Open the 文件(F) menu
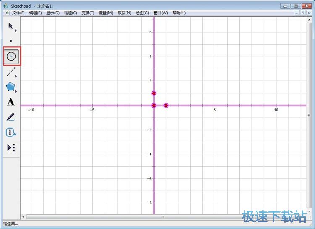Viewport: 315px width, 229px height. pyautogui.click(x=18, y=13)
